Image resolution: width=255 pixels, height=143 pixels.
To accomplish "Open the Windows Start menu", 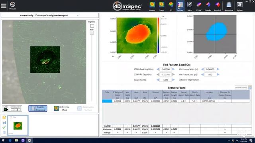I will click(x=3, y=140).
